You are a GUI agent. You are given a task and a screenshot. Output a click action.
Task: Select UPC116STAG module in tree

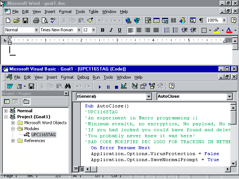click(43, 135)
